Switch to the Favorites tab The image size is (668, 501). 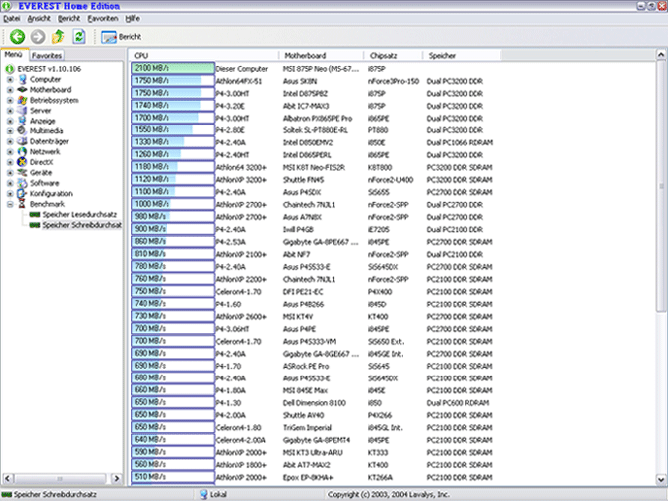pos(47,56)
